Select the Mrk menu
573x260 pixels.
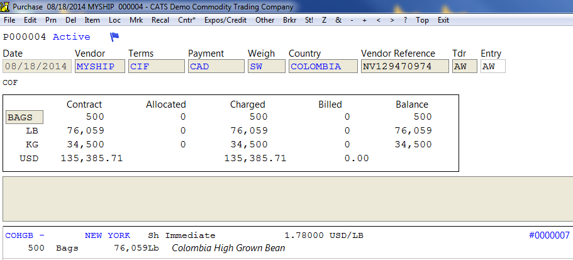[x=136, y=20]
